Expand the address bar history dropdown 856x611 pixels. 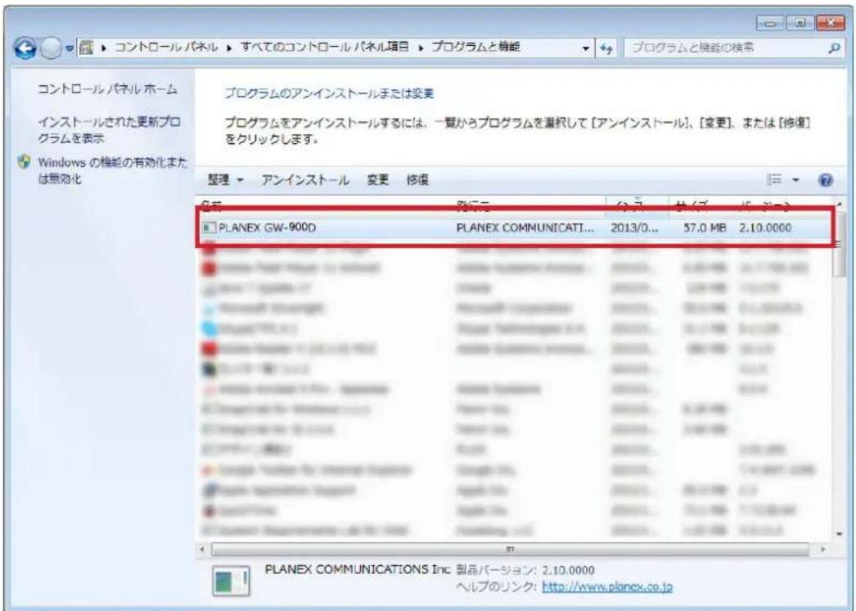(x=586, y=48)
